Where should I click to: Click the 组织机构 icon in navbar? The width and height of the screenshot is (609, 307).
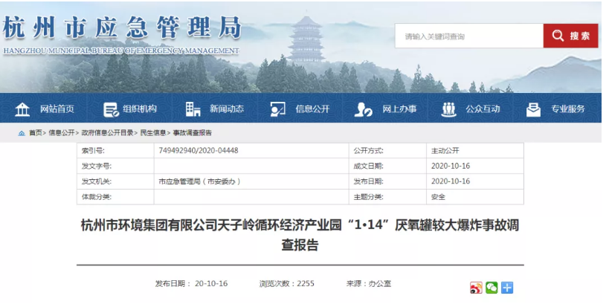pos(111,109)
